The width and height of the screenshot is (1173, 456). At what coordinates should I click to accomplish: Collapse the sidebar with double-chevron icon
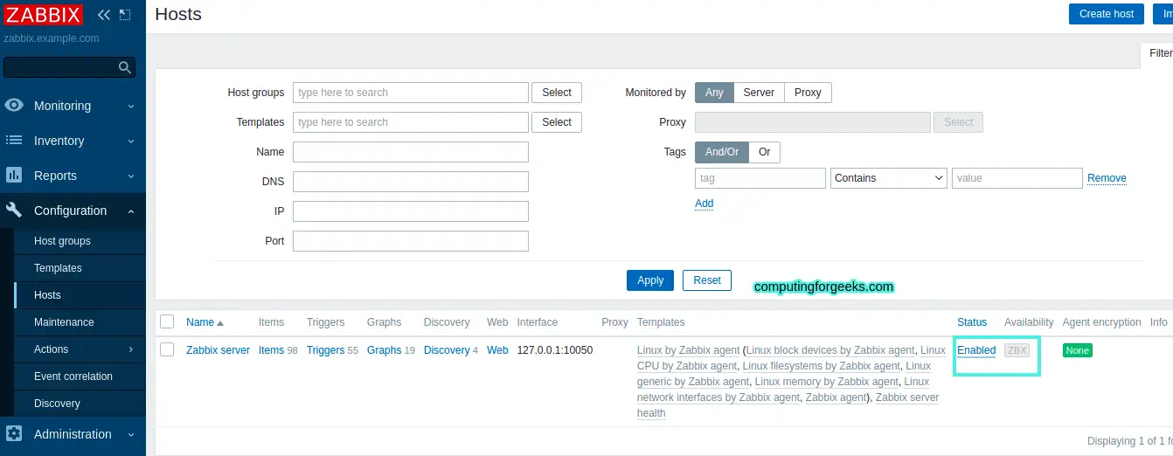pos(104,15)
